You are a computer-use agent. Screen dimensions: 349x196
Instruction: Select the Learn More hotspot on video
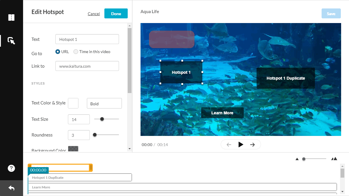click(222, 113)
